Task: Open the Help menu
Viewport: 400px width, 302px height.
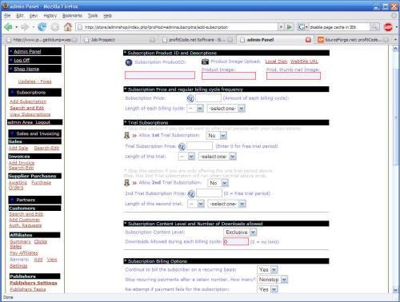Action: [107, 16]
